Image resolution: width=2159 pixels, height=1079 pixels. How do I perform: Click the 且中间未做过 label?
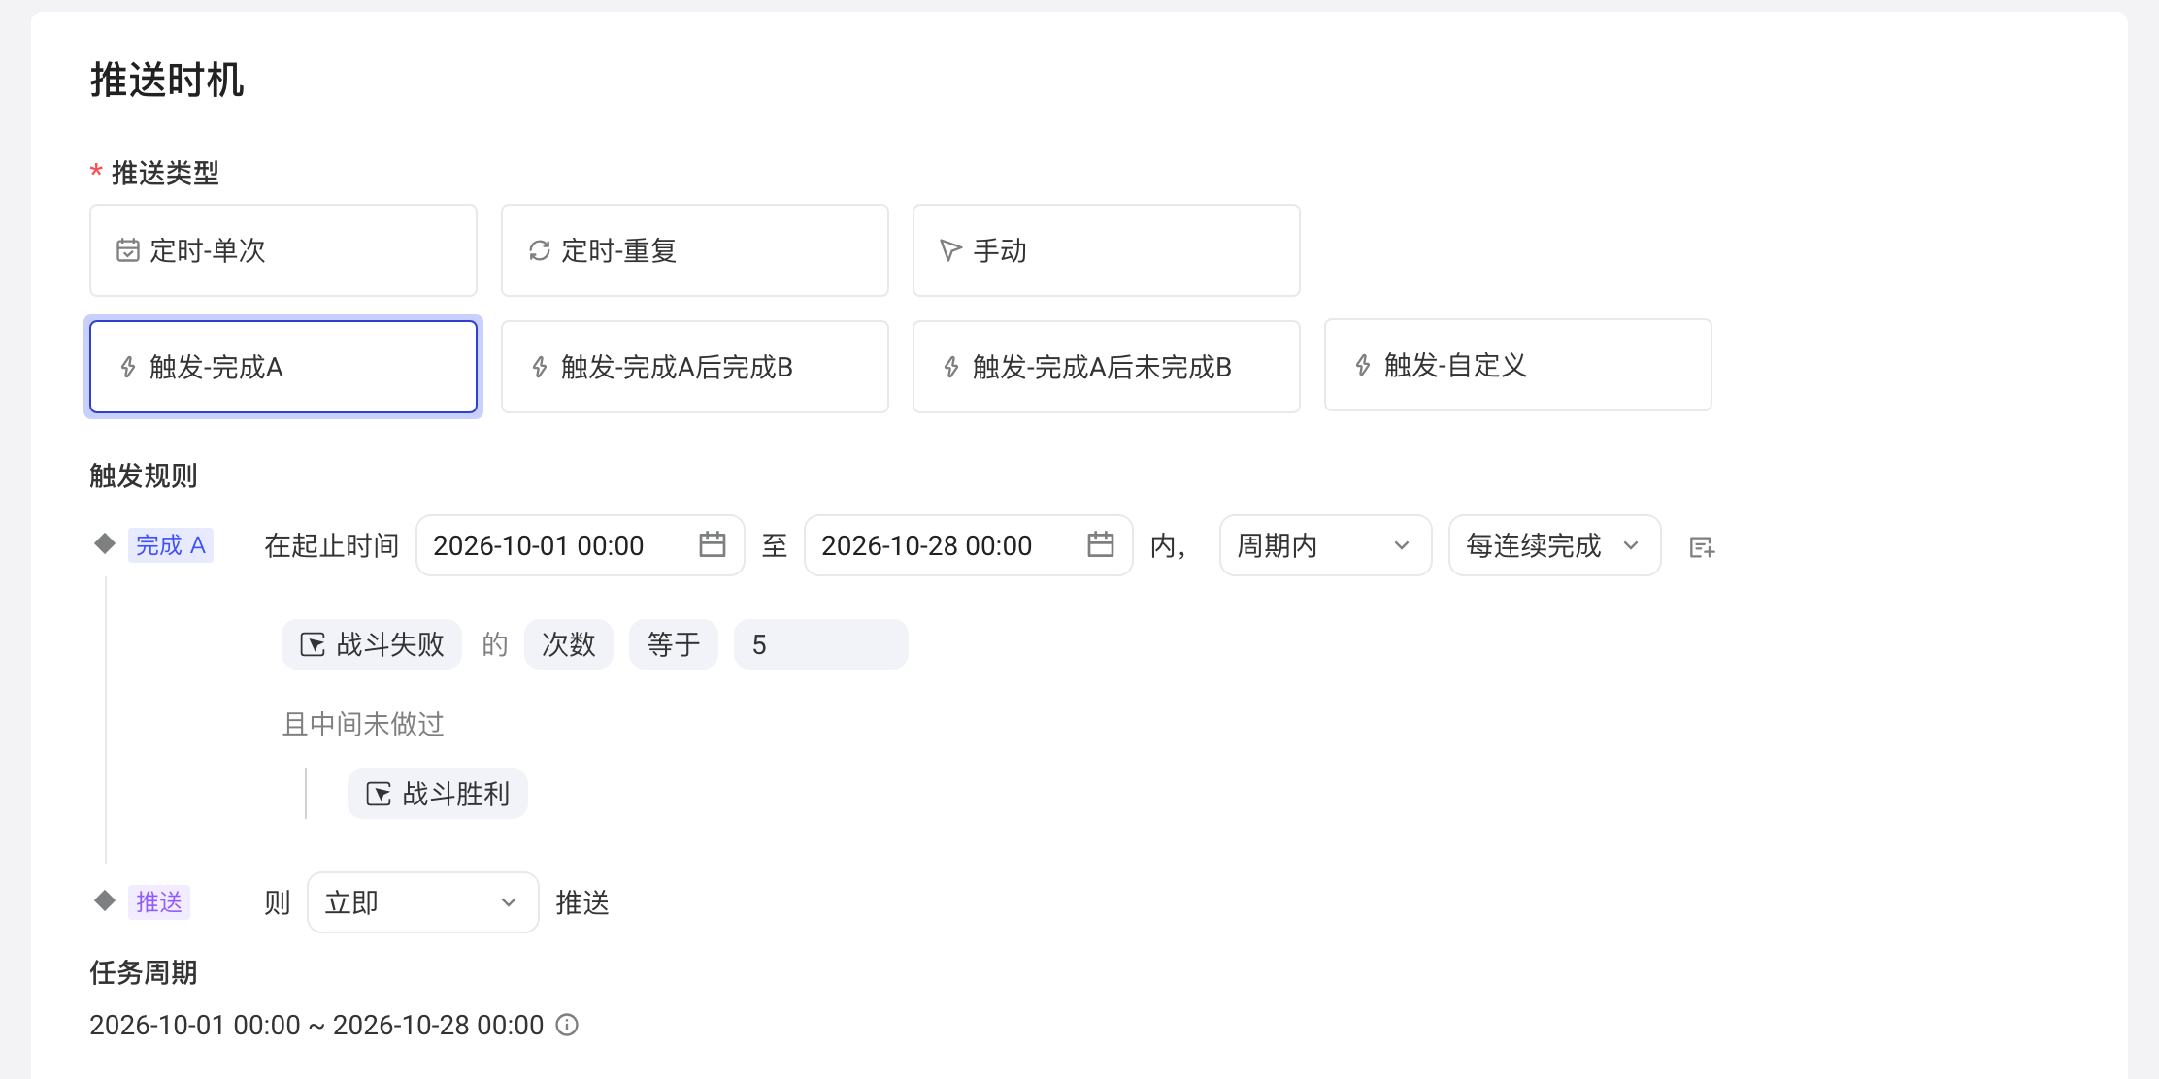[363, 724]
